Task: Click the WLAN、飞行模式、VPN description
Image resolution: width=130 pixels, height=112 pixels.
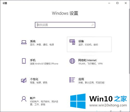Action: tap(90, 64)
